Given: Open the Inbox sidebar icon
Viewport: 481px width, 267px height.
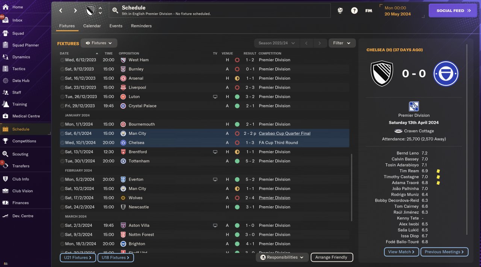Looking at the screenshot, I should click(x=6, y=20).
